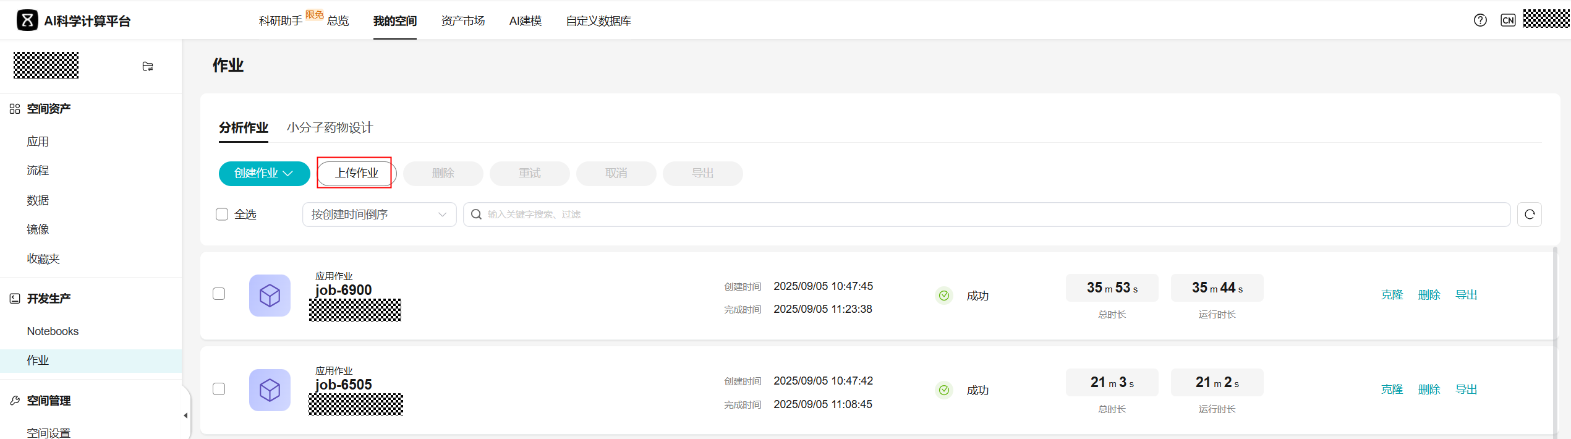Check the 全选 select-all checkbox
The image size is (1571, 439).
pos(222,215)
